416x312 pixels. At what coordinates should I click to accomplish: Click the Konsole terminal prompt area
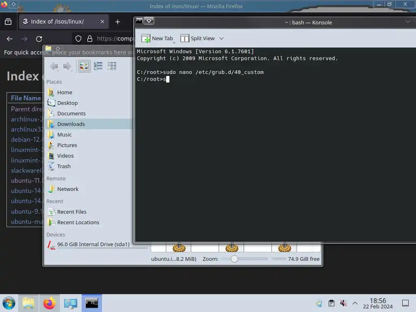(x=275, y=145)
